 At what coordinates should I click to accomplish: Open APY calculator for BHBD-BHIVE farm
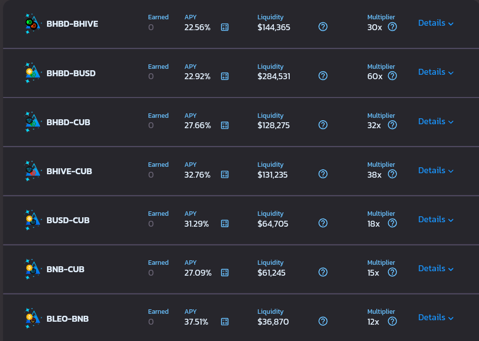[224, 27]
